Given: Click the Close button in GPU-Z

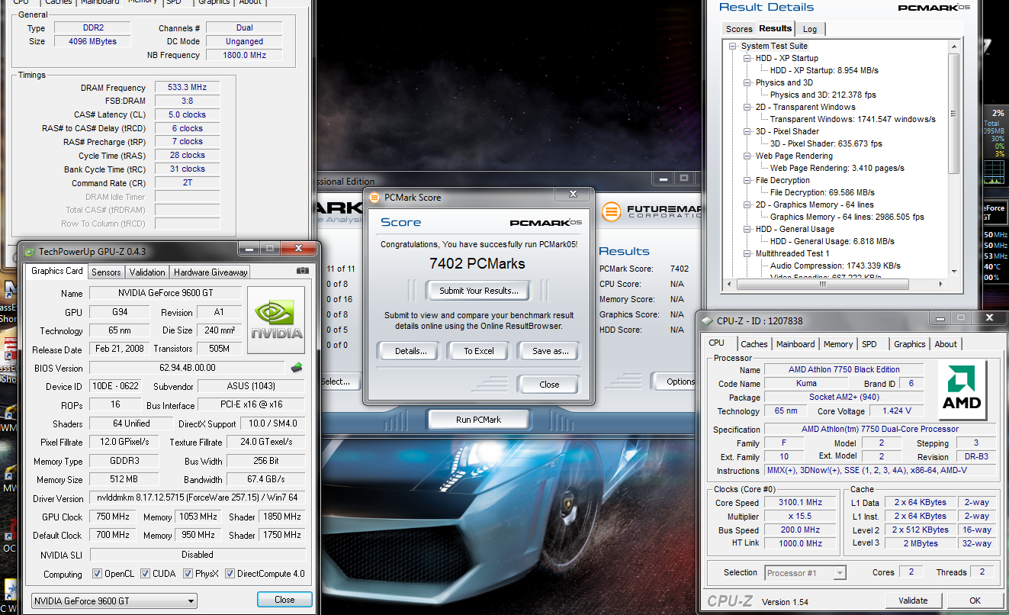Looking at the screenshot, I should click(x=284, y=600).
